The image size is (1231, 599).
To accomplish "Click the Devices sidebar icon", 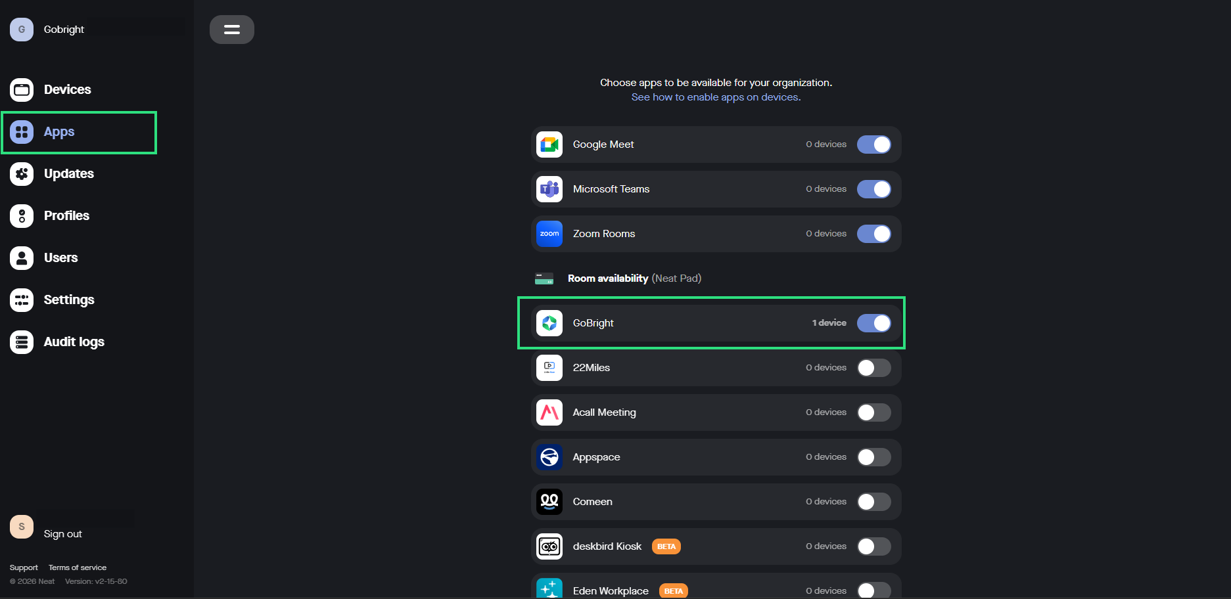I will coord(22,90).
